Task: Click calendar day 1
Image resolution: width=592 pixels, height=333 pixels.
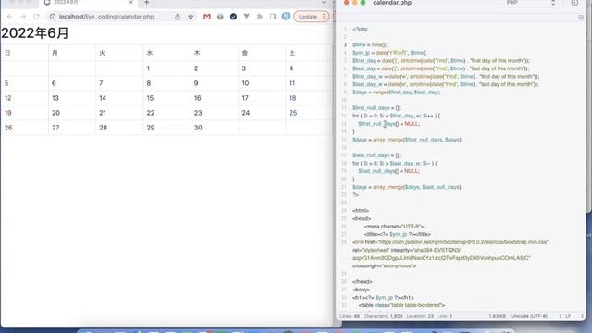Action: point(148,68)
